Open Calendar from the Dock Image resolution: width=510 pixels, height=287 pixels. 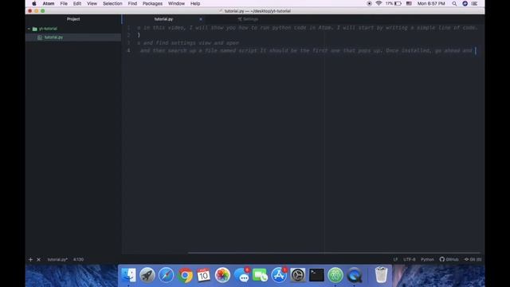coord(204,275)
